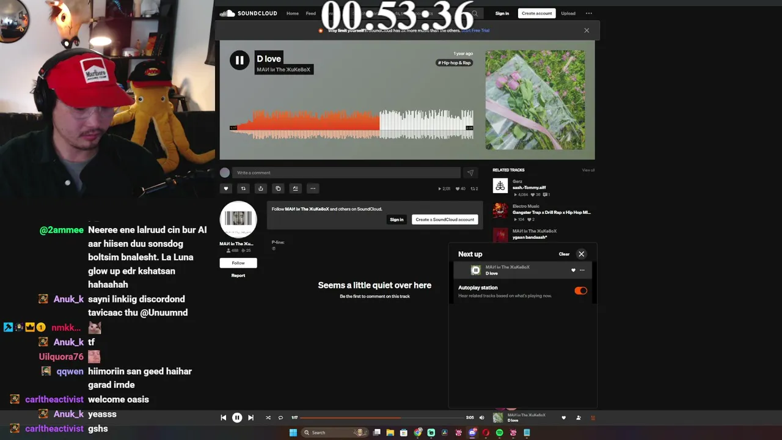
Task: Open the ygaan bandaash* related track
Action: pyautogui.click(x=530, y=237)
